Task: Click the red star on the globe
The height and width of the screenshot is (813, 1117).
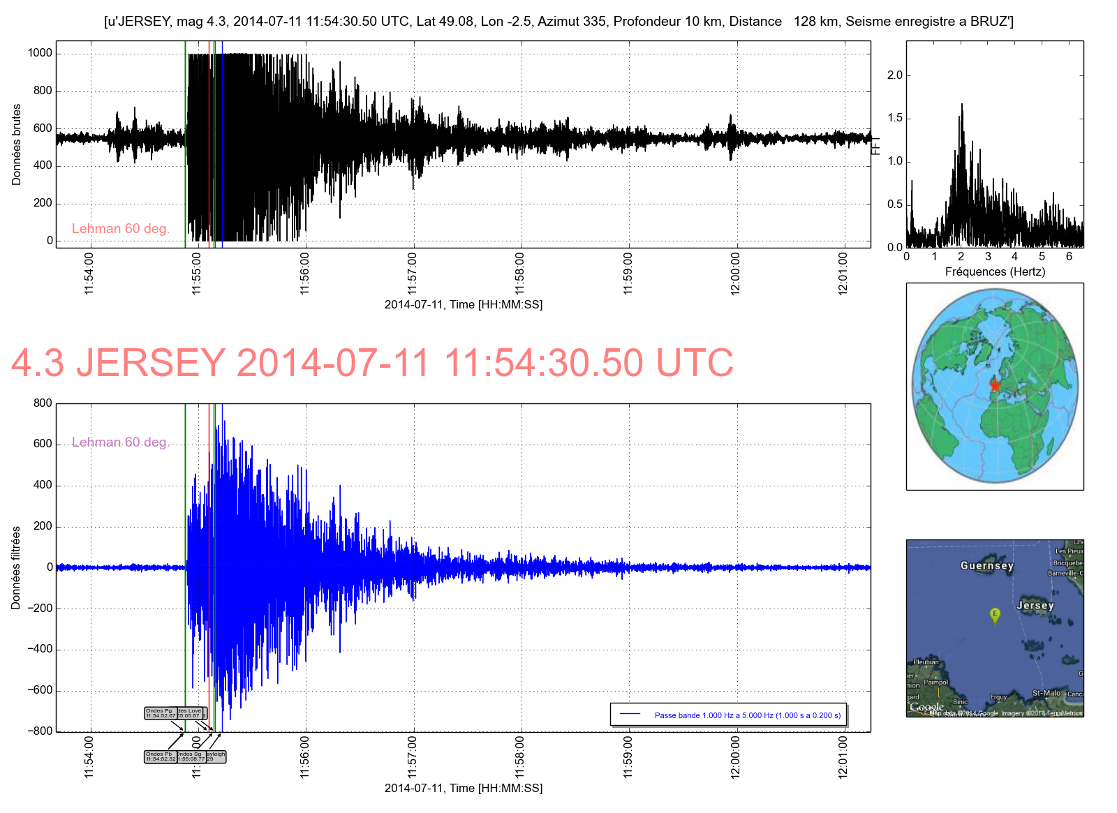Action: (995, 385)
